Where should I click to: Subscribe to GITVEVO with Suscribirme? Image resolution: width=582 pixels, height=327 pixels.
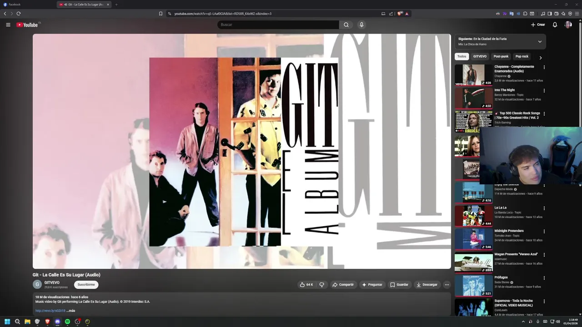pyautogui.click(x=86, y=285)
